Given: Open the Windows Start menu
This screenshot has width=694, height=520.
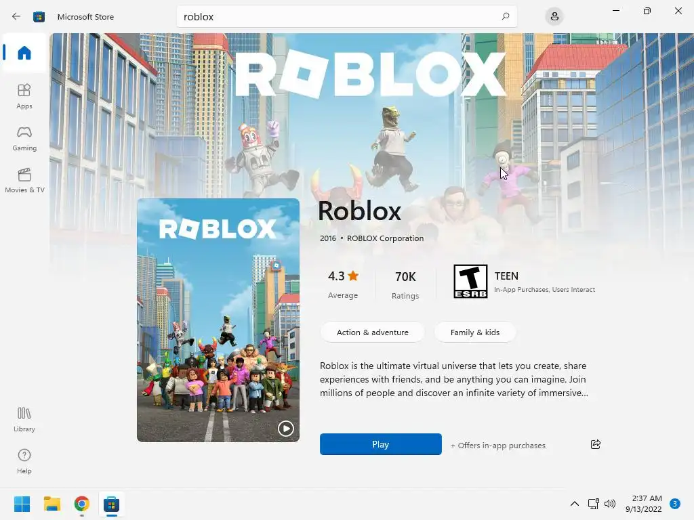Looking at the screenshot, I should [22, 504].
